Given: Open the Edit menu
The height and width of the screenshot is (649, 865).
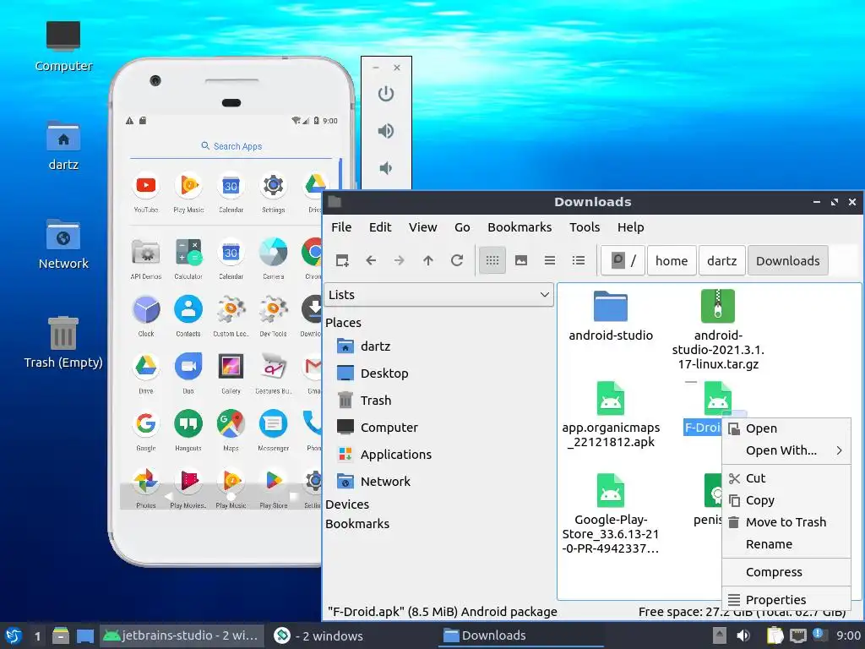Looking at the screenshot, I should pos(380,227).
